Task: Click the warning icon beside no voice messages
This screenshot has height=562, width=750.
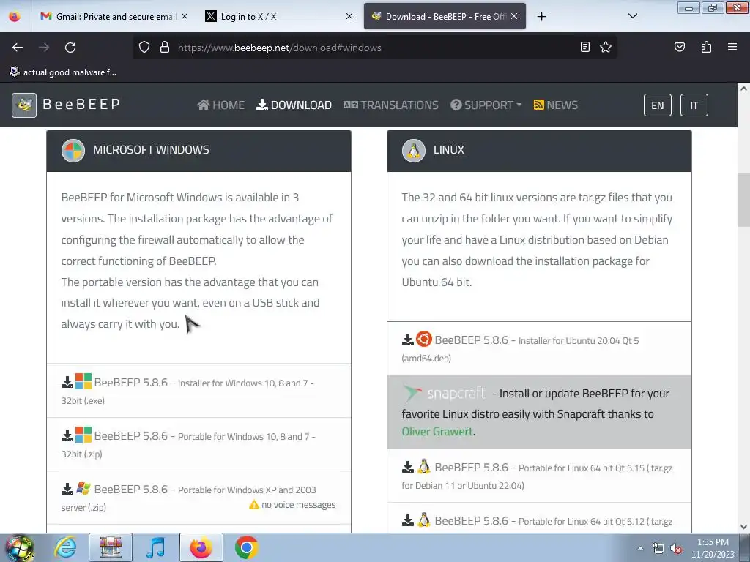Action: click(x=254, y=505)
